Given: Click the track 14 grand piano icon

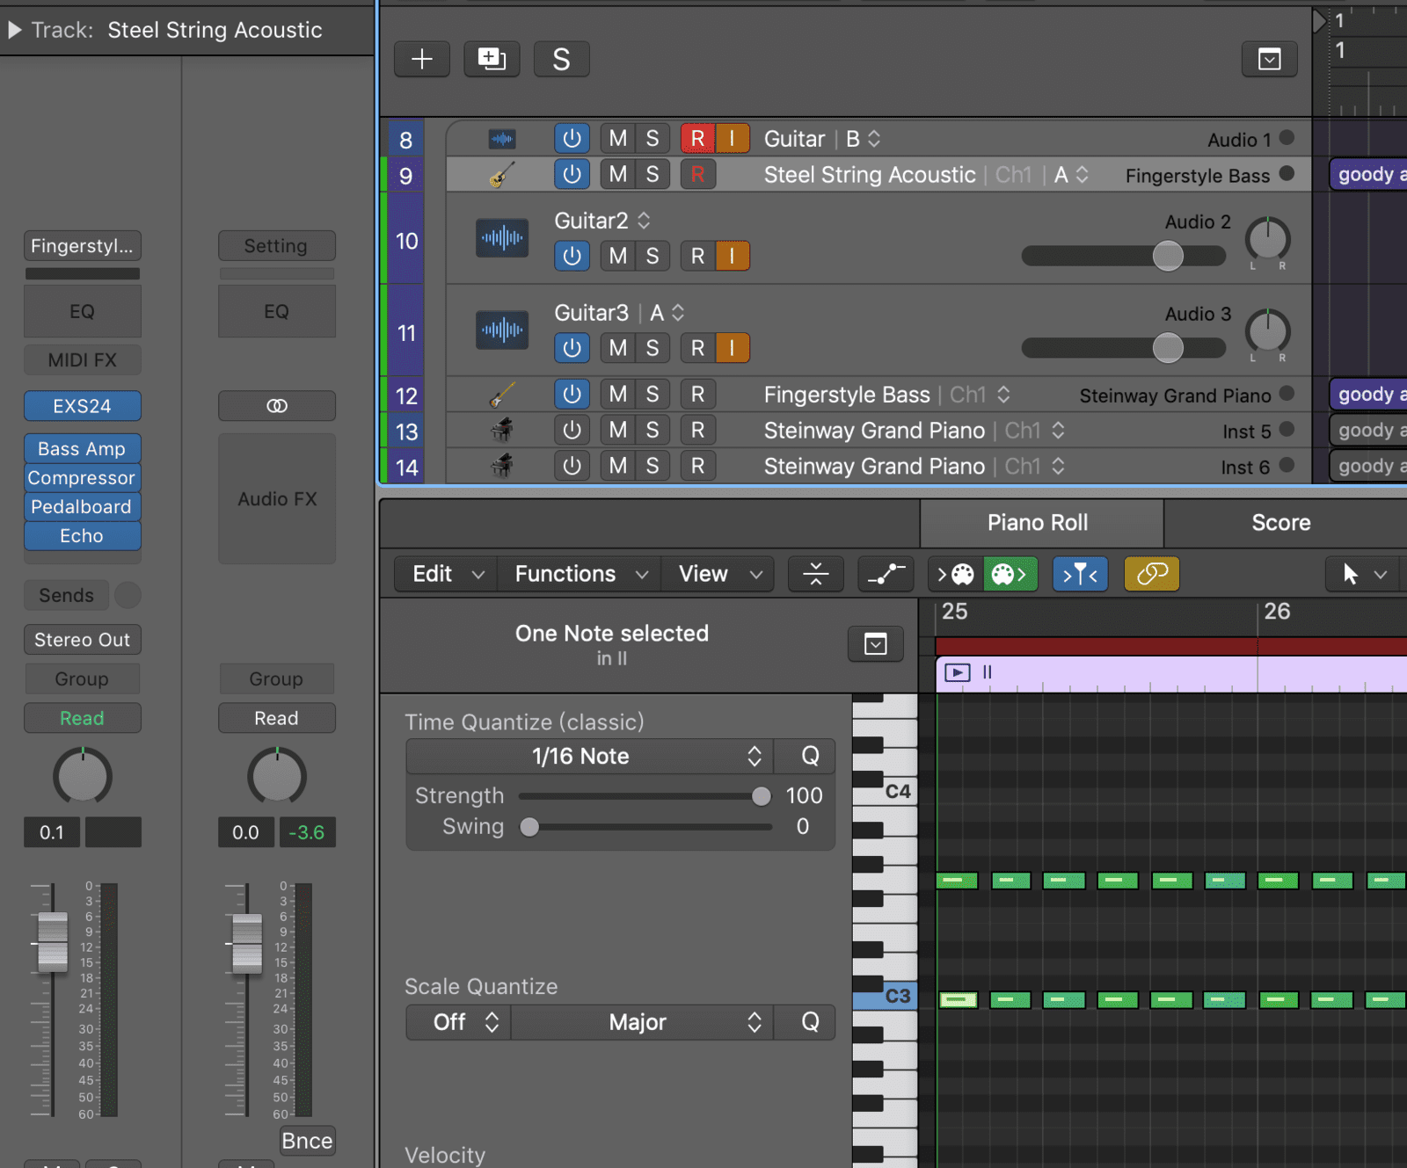Looking at the screenshot, I should point(502,465).
